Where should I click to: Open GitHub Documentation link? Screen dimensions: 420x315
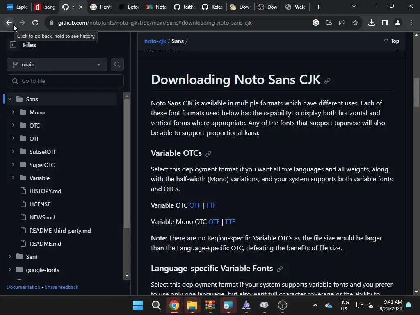23,287
